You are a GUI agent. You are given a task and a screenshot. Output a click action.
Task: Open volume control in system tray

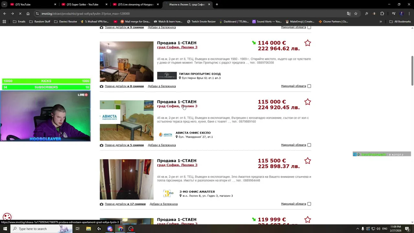coord(378,229)
